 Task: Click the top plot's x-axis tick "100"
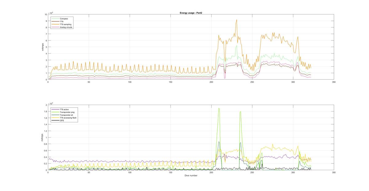(x=130, y=82)
